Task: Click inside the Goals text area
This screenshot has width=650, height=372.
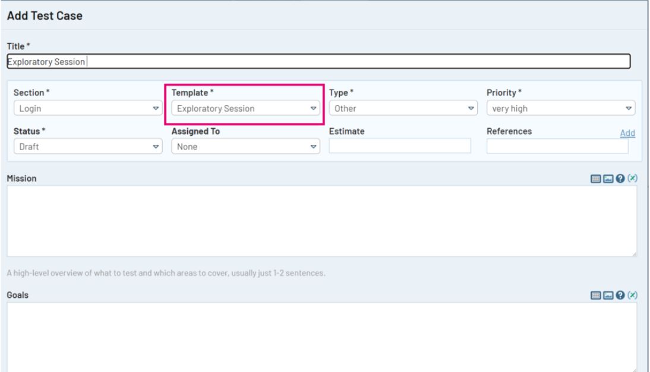Action: coord(321,335)
